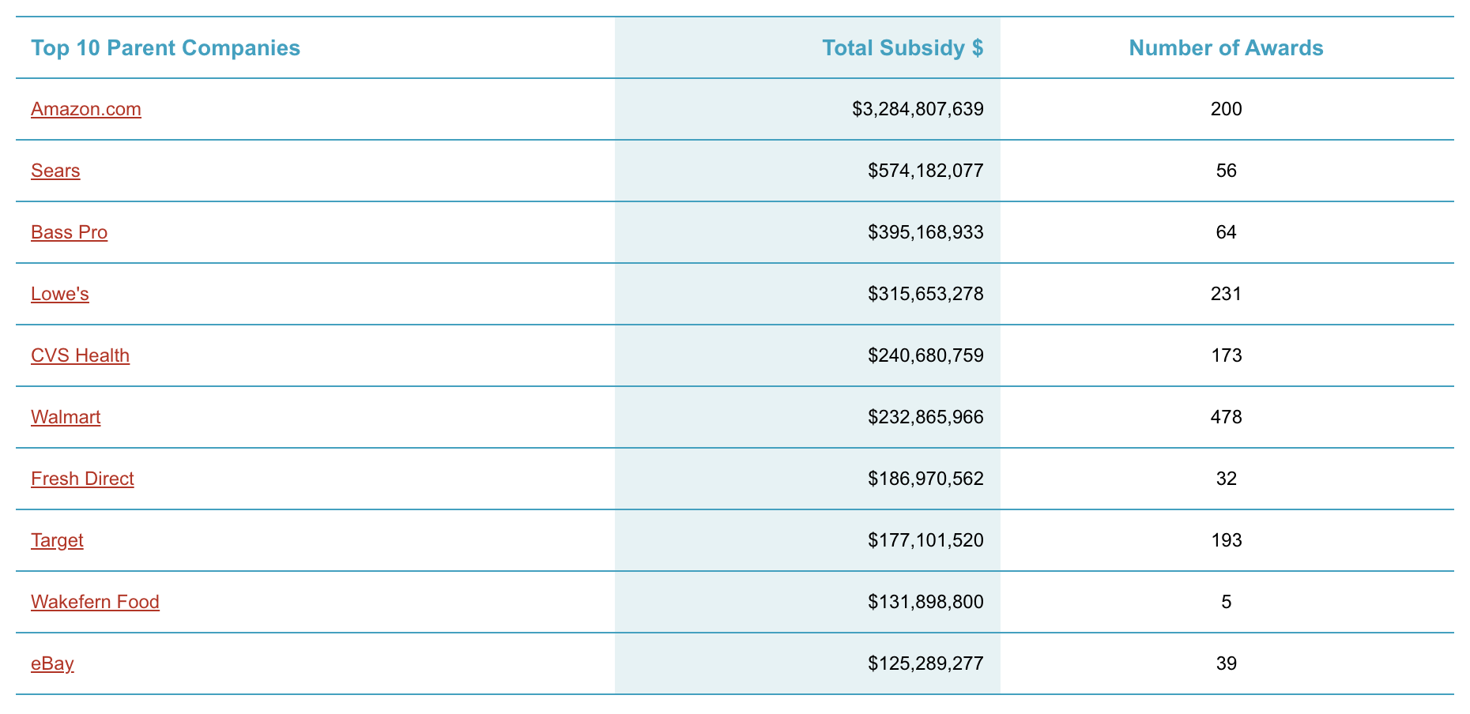Screen dimensions: 1470x714
Task: Select Lowe's 231 awards value
Action: tap(1226, 294)
